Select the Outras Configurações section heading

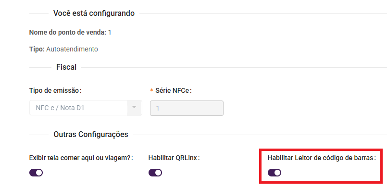coord(91,135)
